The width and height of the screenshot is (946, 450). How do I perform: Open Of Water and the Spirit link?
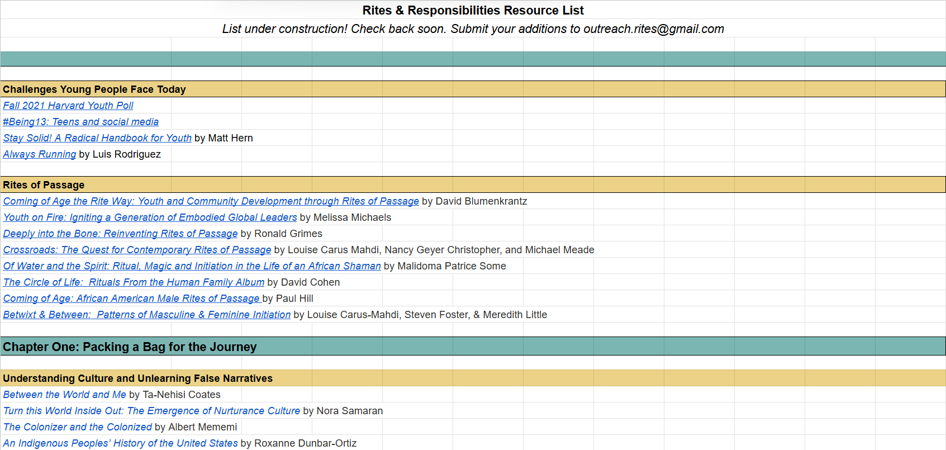point(192,266)
